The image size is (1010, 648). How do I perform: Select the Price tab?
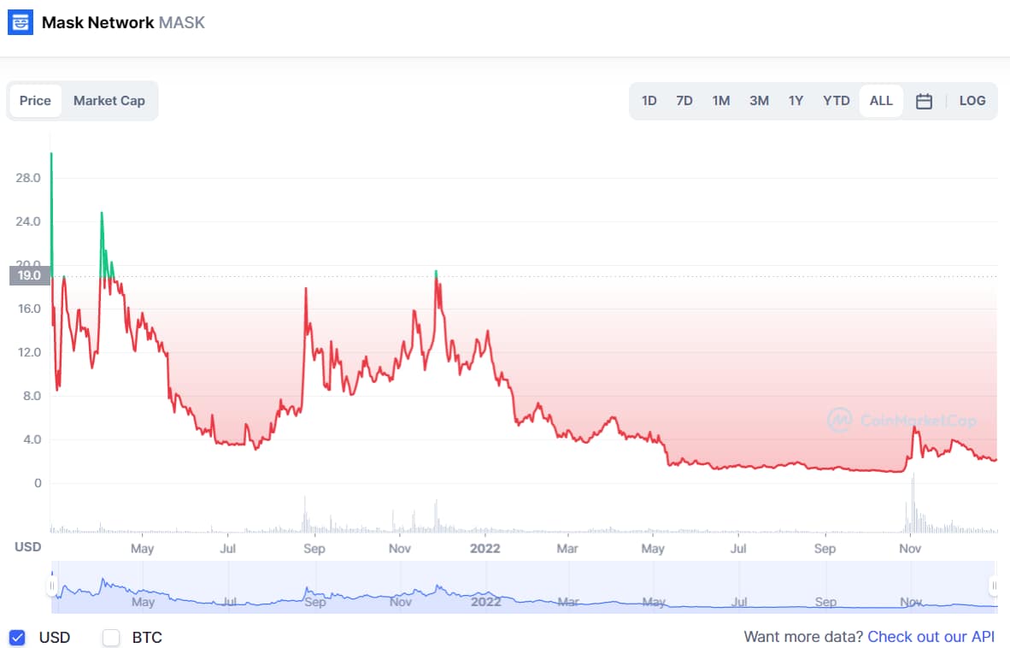tap(35, 101)
